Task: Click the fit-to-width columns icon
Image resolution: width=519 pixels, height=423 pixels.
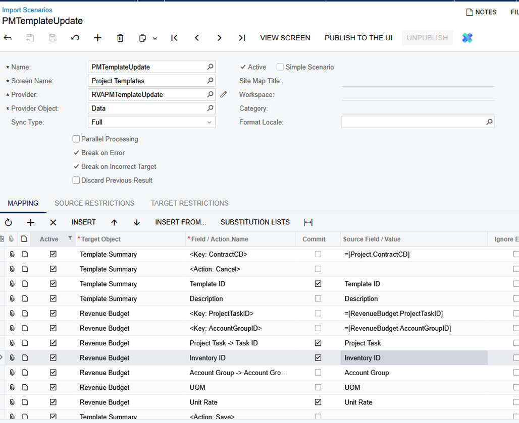Action: (x=308, y=222)
